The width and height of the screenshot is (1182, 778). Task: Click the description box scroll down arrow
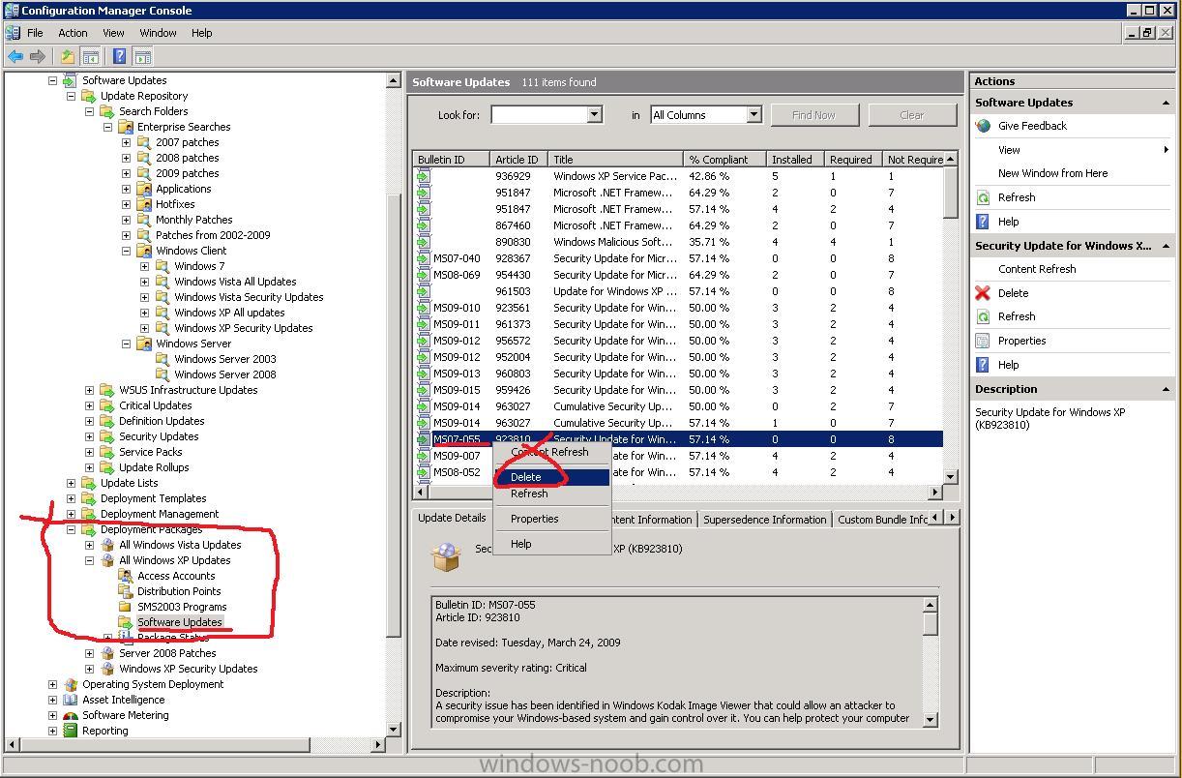[931, 719]
